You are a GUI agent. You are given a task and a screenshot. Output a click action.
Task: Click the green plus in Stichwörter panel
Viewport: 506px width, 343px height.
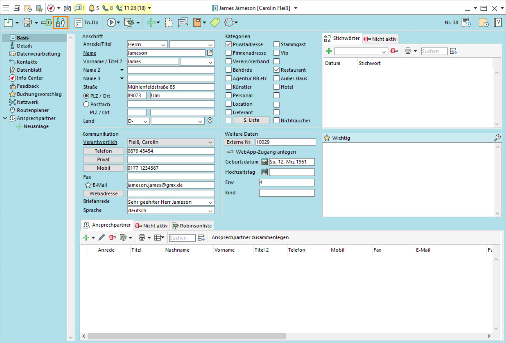[329, 51]
